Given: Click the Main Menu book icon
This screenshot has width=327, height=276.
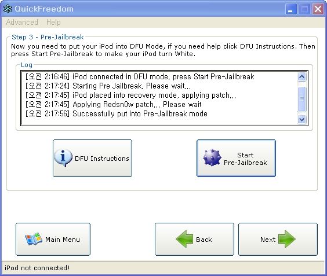Looking at the screenshot, I should (x=34, y=239).
